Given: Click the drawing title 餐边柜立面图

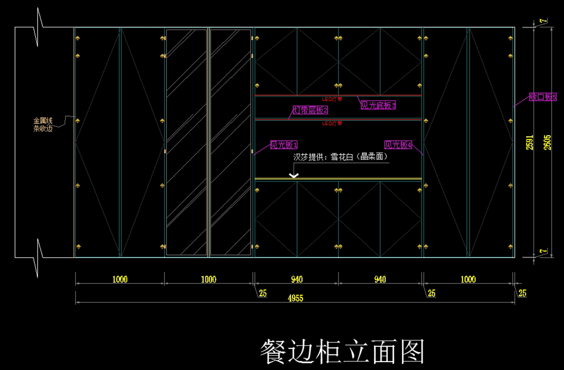Looking at the screenshot, I should tap(342, 352).
